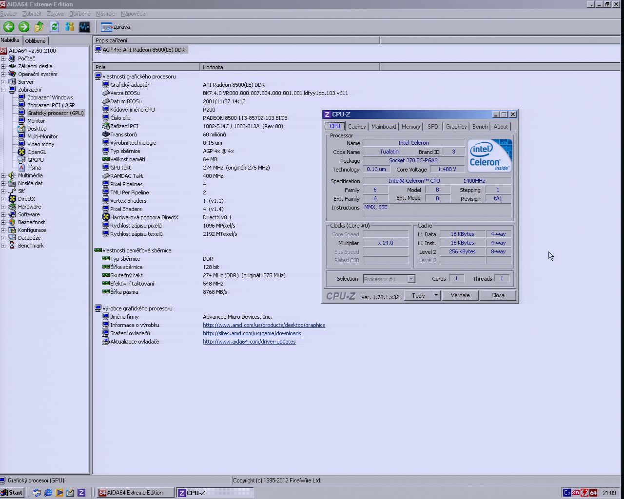
Task: Expand the Operační systém tree node
Action: [3, 74]
